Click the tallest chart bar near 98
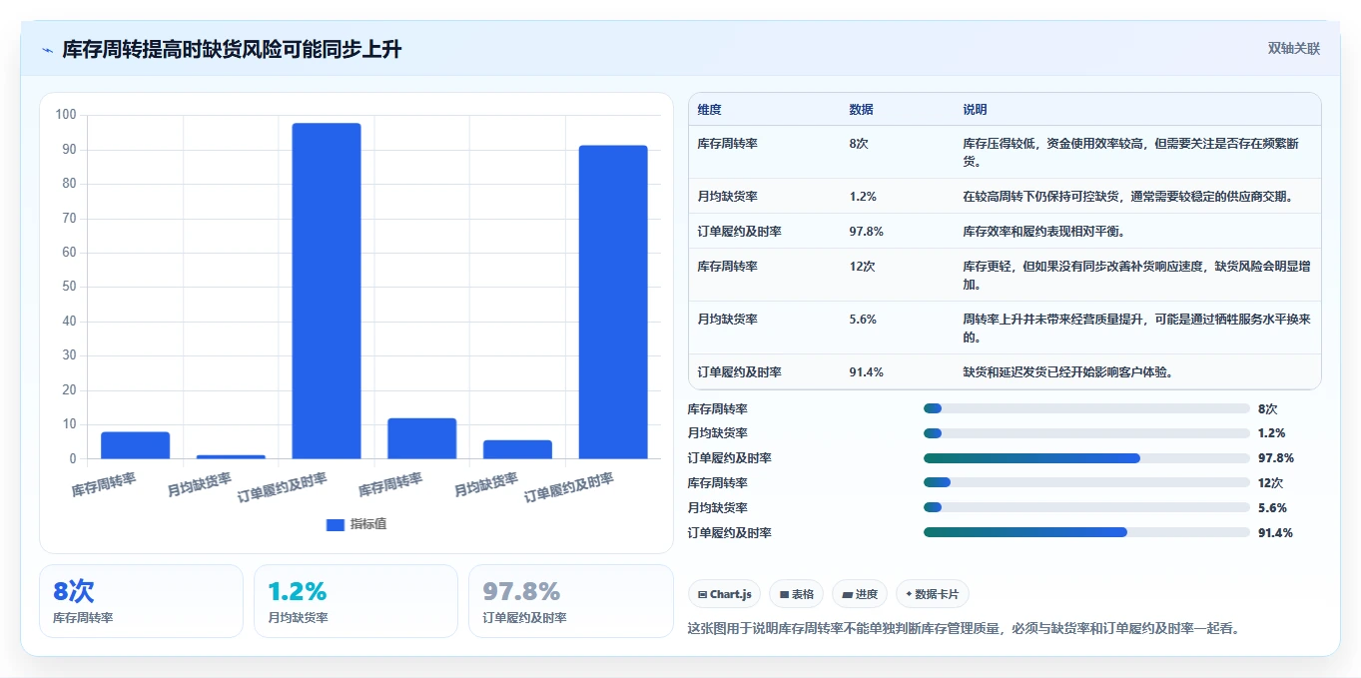This screenshot has width=1361, height=678. pos(327,291)
